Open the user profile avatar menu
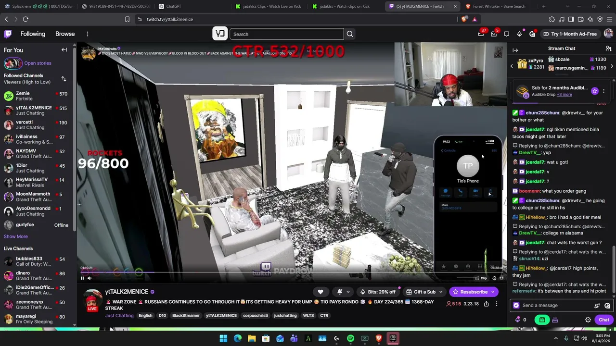The width and height of the screenshot is (616, 346). pos(608,34)
